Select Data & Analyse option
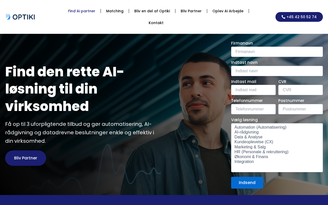This screenshot has height=205, width=328. coord(249,137)
